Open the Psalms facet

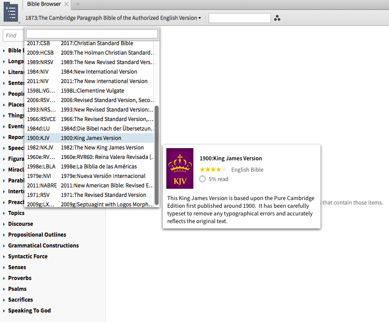pos(18,289)
